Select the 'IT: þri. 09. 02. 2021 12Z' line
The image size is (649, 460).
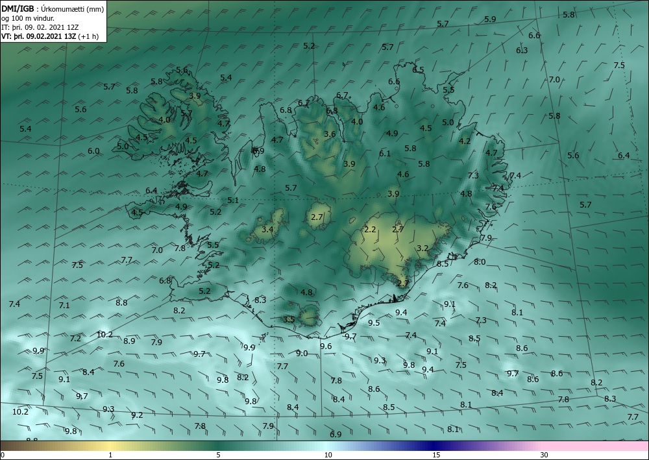coord(40,27)
